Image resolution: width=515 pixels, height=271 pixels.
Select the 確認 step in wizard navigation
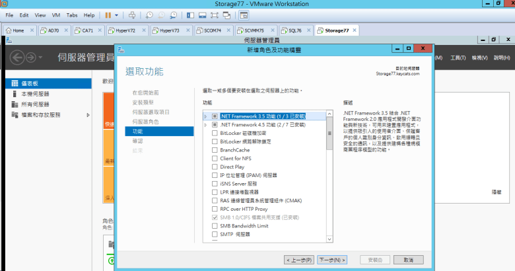[x=137, y=141]
